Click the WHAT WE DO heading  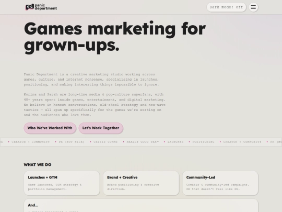[38, 164]
